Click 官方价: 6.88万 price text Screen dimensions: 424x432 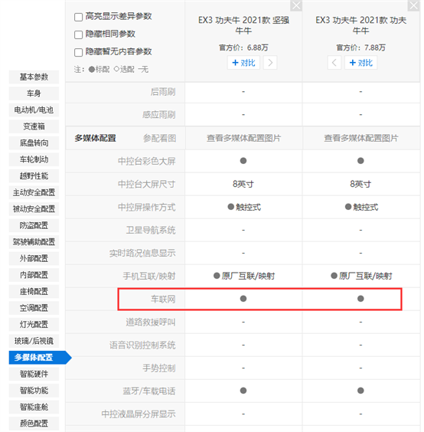[x=243, y=48]
